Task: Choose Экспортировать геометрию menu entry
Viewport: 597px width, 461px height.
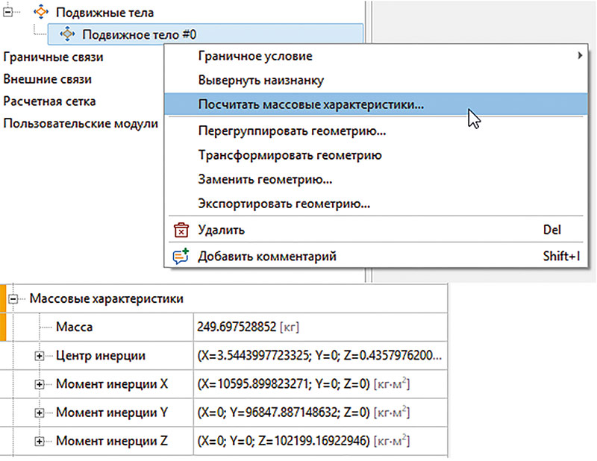Action: [x=284, y=203]
